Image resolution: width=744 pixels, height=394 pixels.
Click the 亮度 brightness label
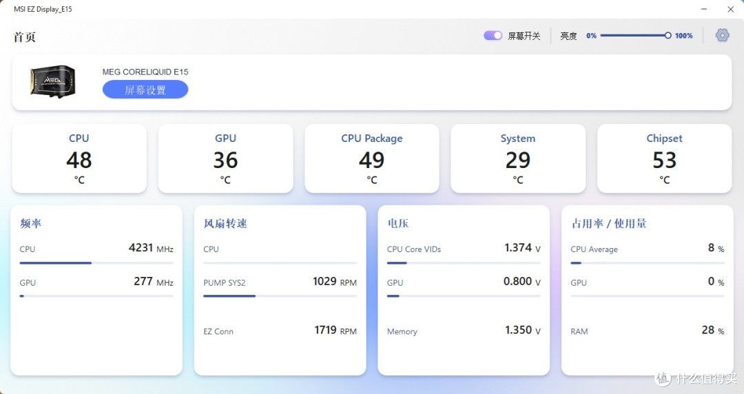568,36
